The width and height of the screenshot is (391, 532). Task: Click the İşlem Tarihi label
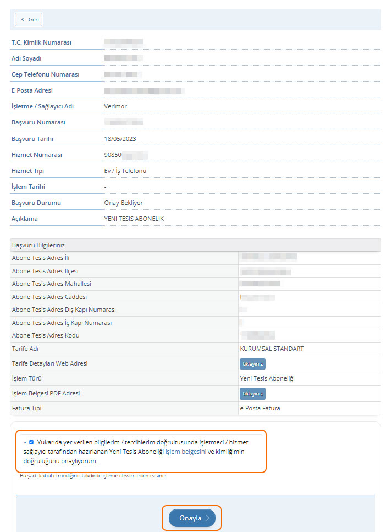click(28, 187)
